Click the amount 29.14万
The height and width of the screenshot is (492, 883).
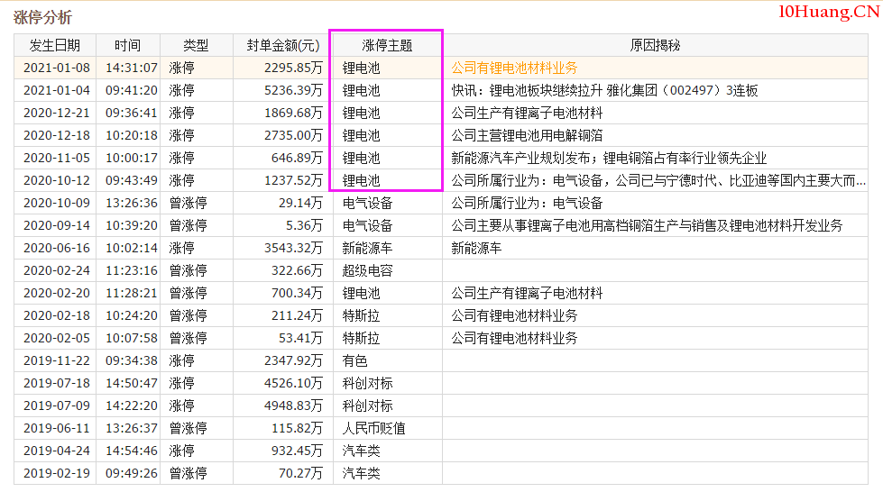[x=300, y=204]
